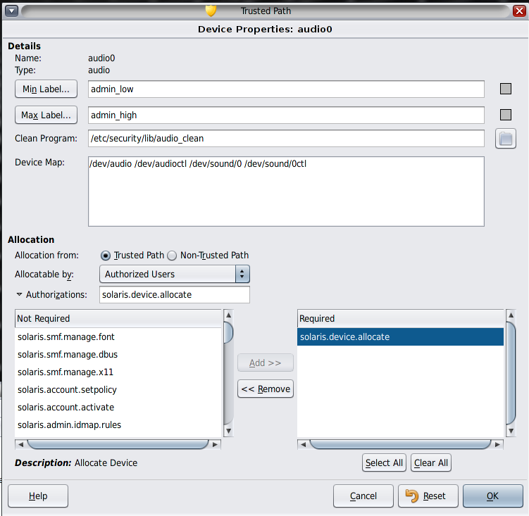Click inside the Device Map text area
This screenshot has width=529, height=516.
pos(286,191)
